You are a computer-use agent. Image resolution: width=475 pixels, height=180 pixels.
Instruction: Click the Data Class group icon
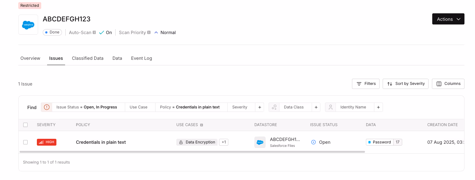pos(274,107)
